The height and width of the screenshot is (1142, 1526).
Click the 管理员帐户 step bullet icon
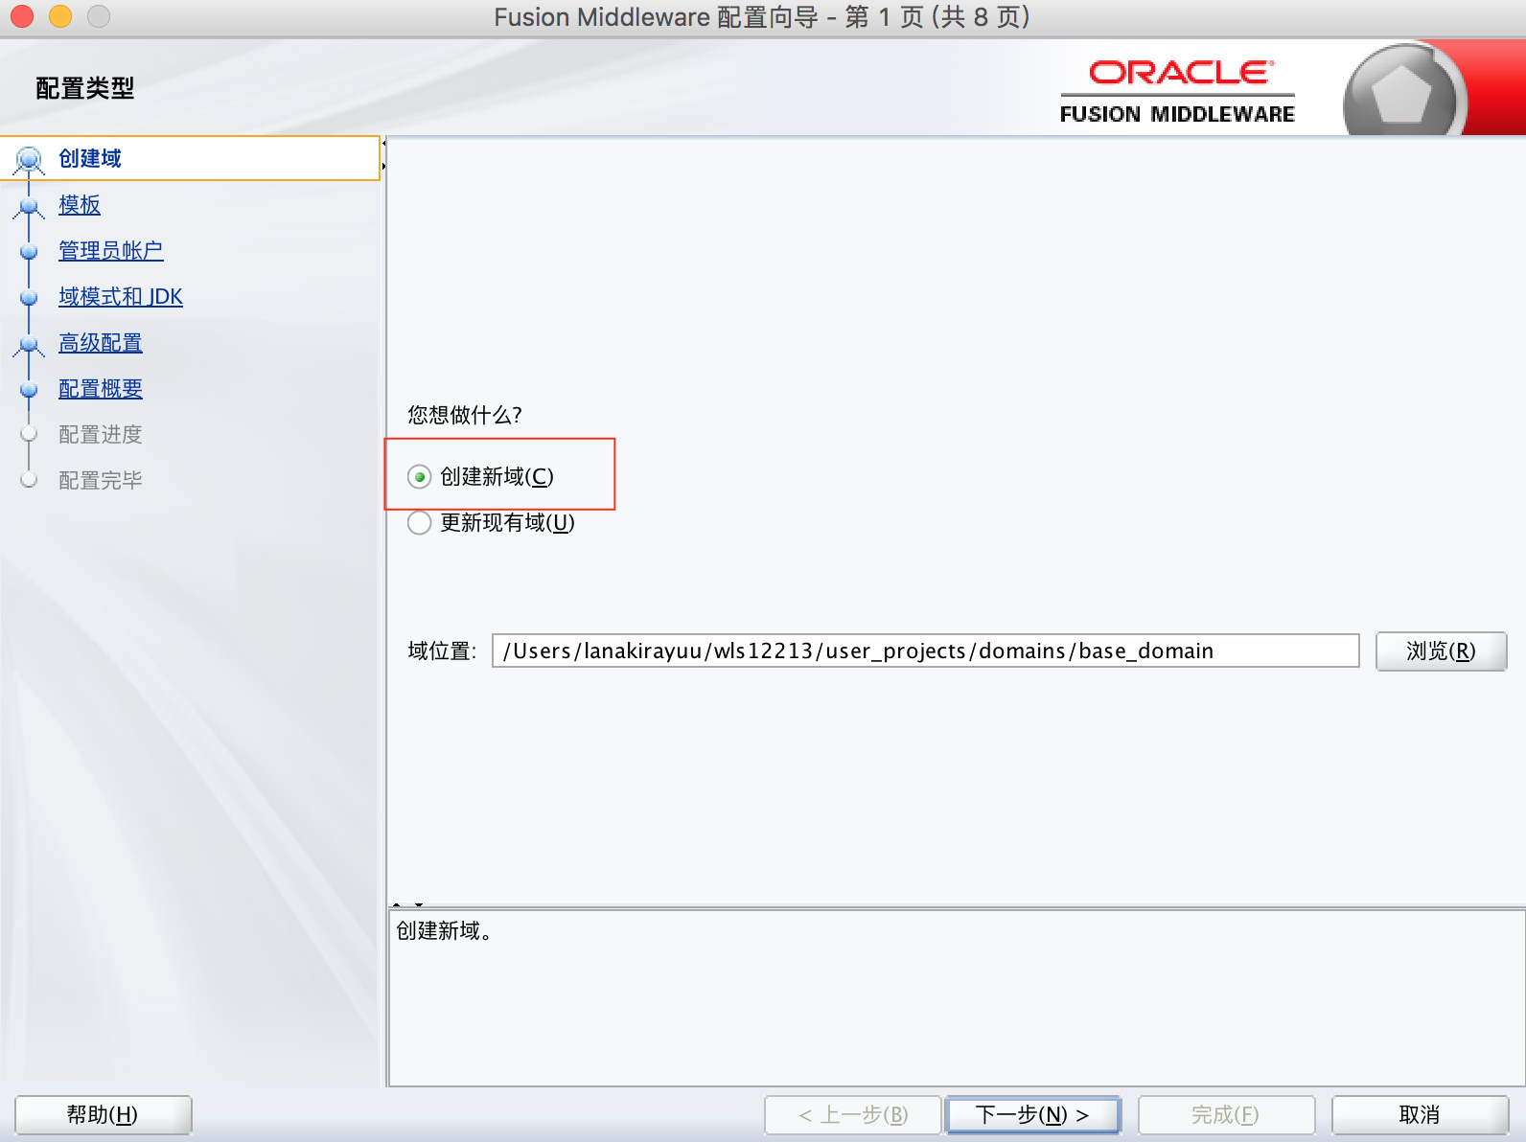29,251
